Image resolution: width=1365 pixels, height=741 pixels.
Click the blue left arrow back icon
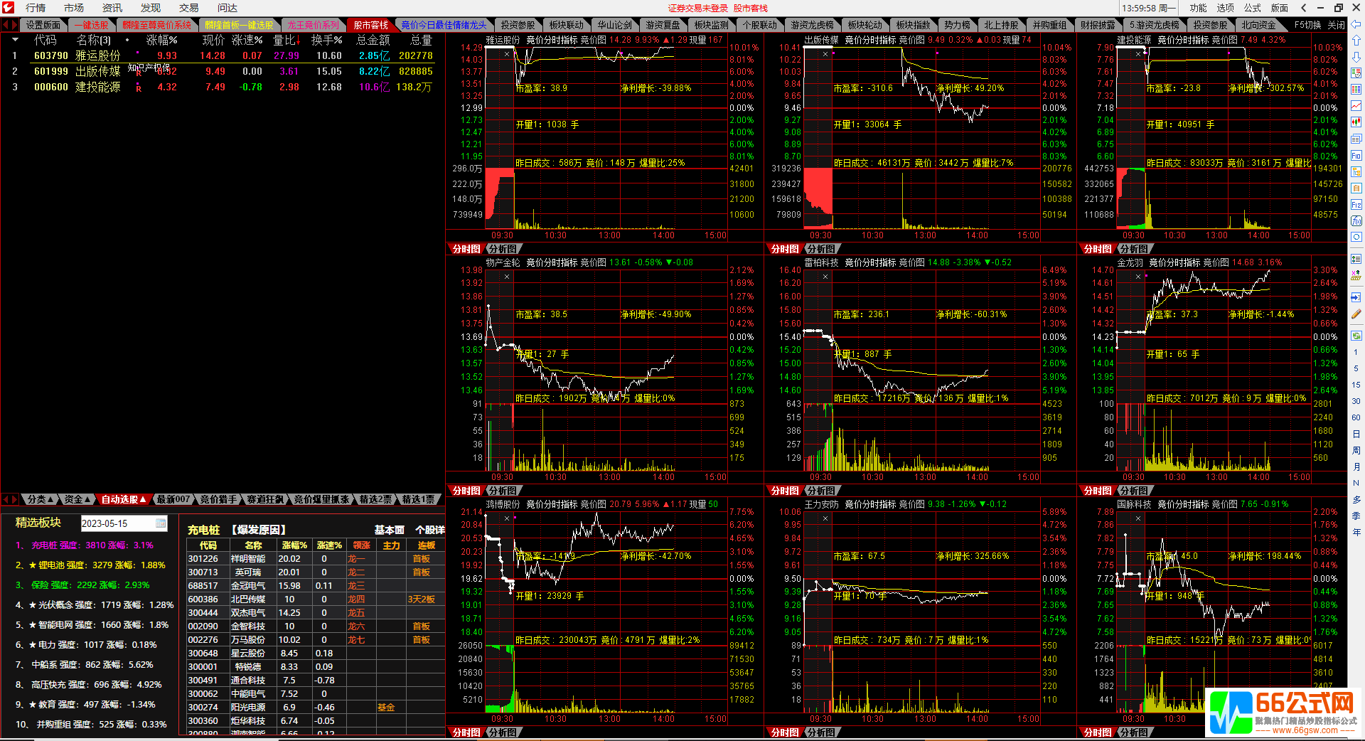tap(1356, 25)
